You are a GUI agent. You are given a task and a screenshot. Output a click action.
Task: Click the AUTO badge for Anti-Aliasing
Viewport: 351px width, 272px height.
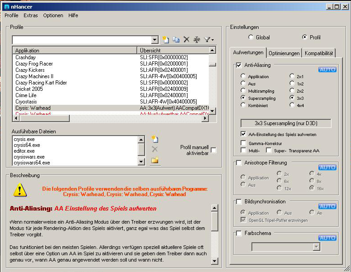327,70
